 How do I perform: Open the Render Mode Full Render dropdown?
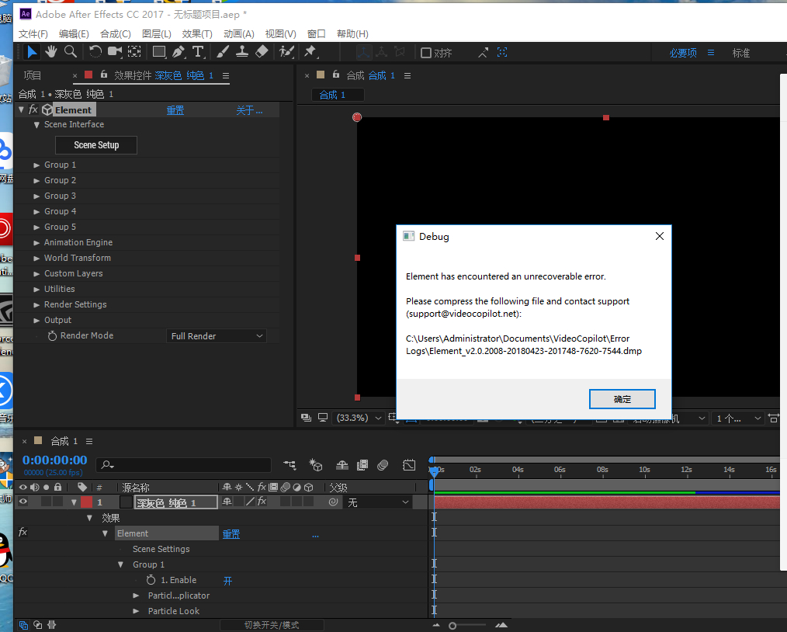[x=217, y=336]
